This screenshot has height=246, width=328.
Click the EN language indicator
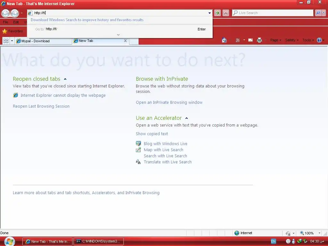pos(273,241)
